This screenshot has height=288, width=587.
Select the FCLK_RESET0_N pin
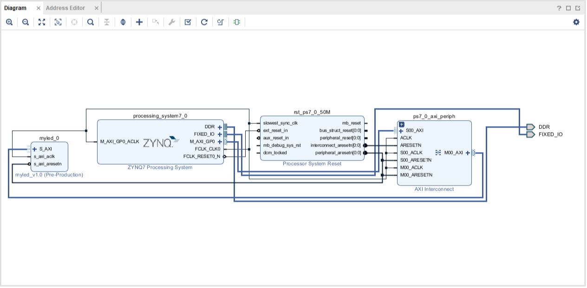(202, 157)
